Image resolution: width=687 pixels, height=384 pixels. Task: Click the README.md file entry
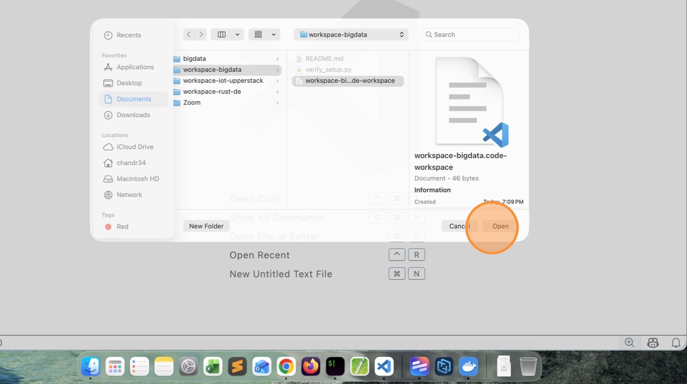click(x=348, y=59)
